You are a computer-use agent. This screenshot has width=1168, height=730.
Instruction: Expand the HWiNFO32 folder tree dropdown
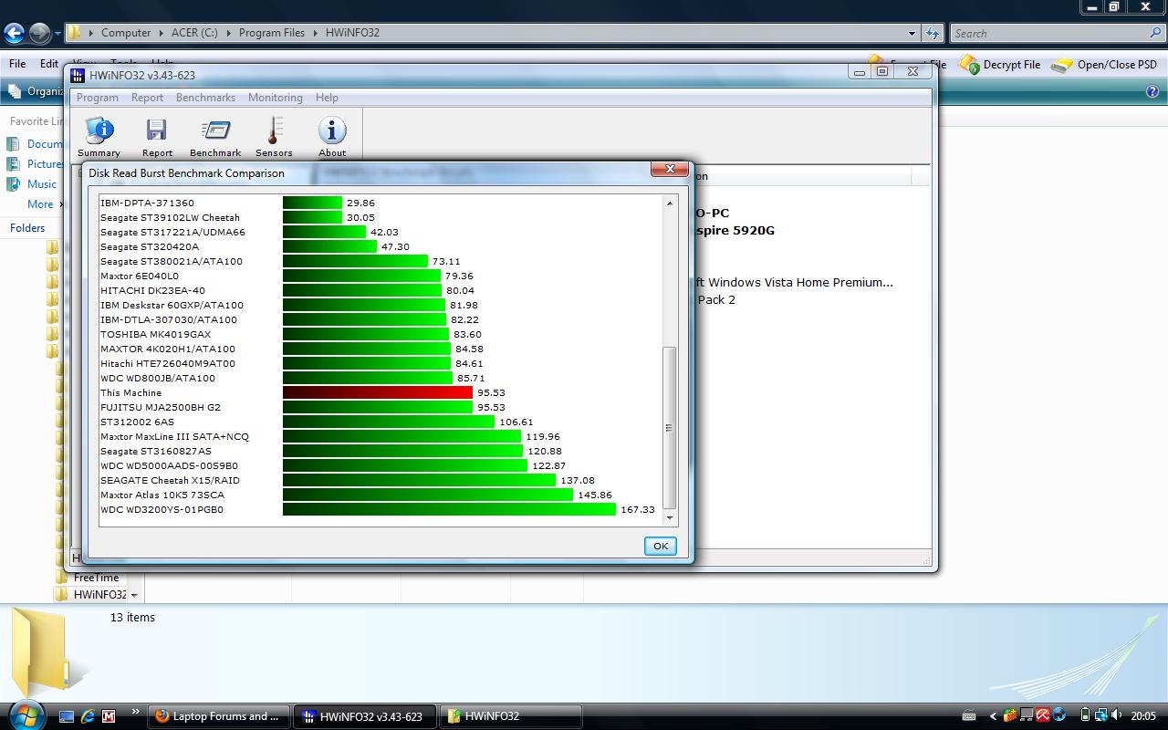coord(134,595)
